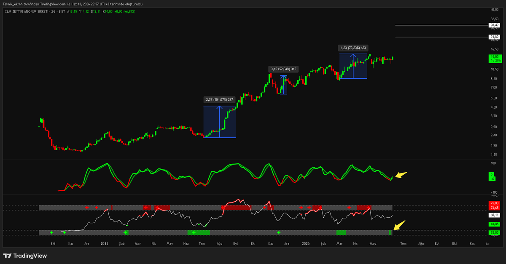The image size is (506, 264).
Task: Click the 8,50 price axis label
Action: 494,79
